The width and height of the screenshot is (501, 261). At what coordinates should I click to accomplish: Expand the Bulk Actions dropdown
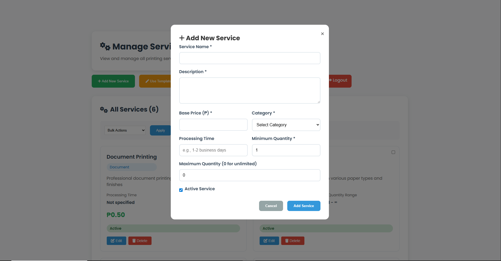click(x=125, y=130)
